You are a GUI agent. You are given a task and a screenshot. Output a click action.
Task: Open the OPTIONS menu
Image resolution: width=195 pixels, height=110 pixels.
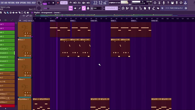point(23,3)
